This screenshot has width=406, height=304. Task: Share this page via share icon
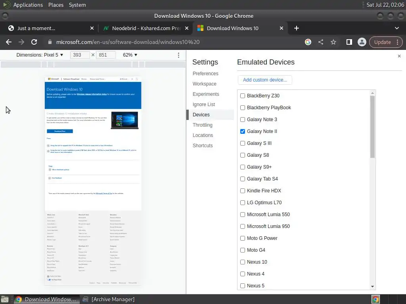(x=321, y=42)
